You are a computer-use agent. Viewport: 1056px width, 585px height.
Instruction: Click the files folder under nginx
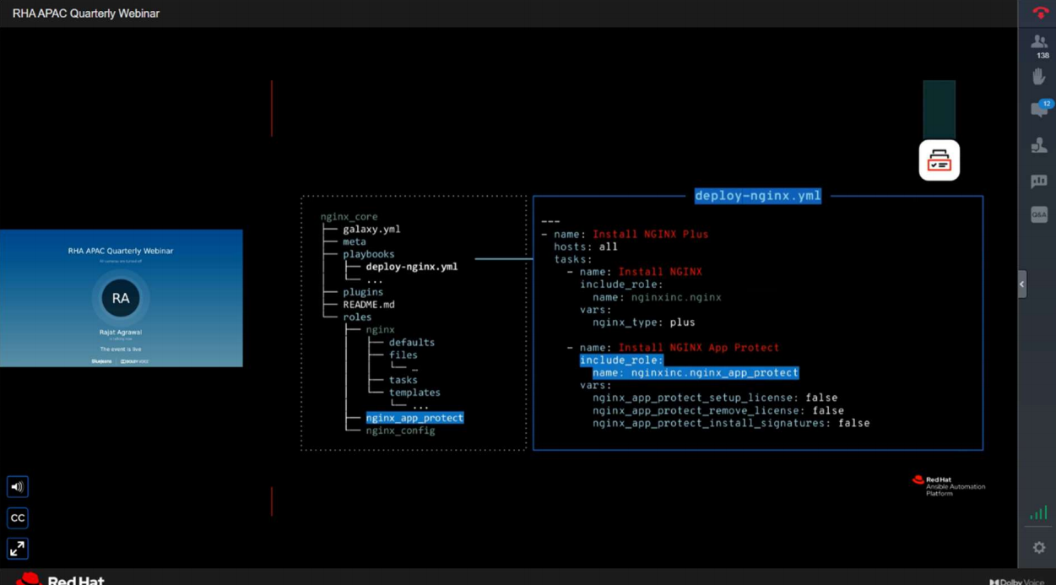click(x=403, y=355)
